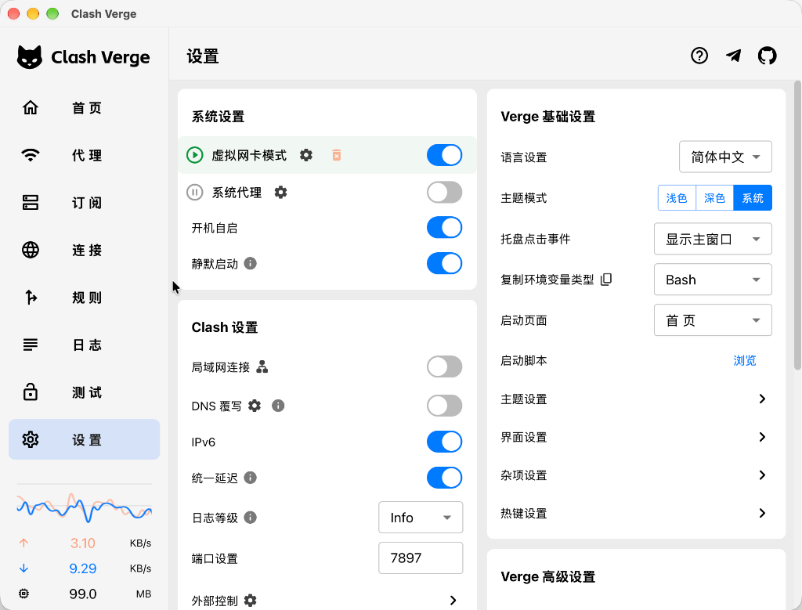The image size is (802, 610).
Task: Open 系统代理 gear settings
Action: point(281,193)
